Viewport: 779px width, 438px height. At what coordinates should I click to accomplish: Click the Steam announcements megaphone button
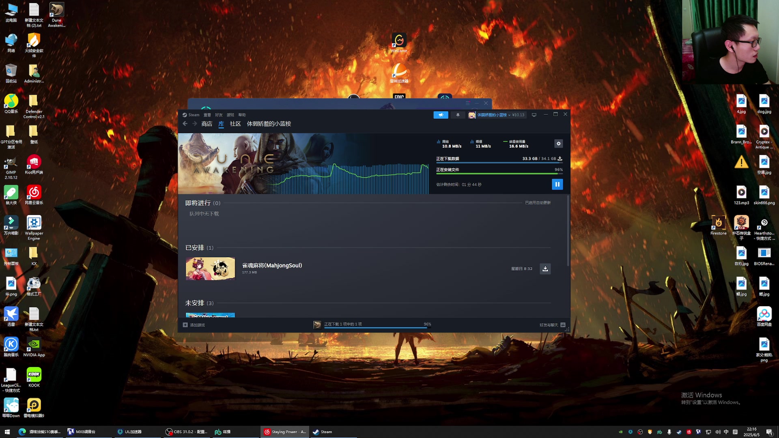tap(441, 115)
